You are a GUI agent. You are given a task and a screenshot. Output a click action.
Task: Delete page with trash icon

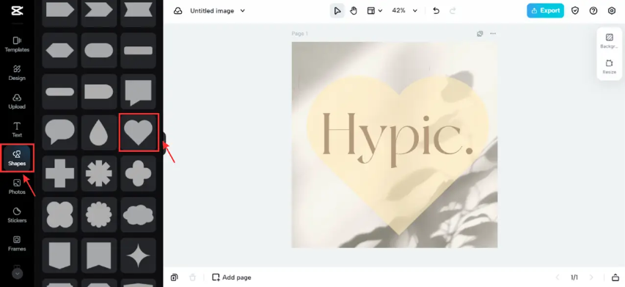click(x=192, y=277)
